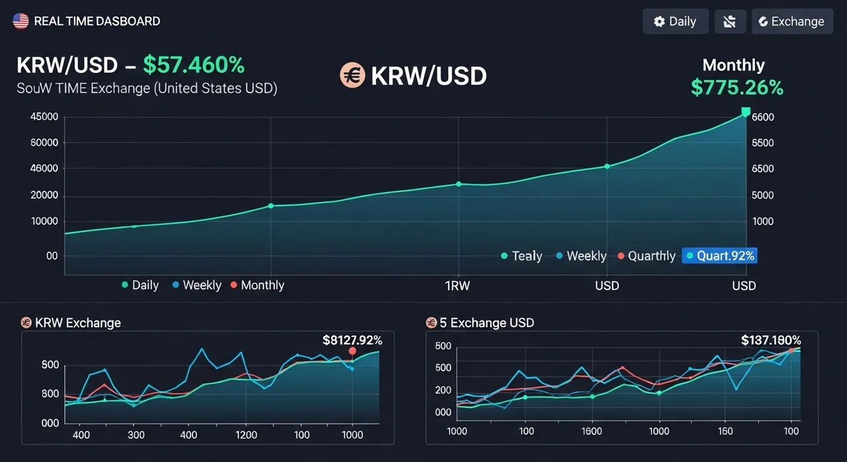Click the square endpoint marker on main chart

(x=746, y=112)
